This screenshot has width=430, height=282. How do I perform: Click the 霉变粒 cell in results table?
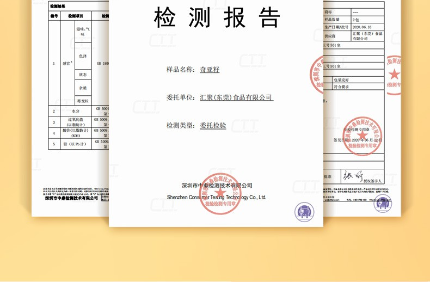point(83,100)
